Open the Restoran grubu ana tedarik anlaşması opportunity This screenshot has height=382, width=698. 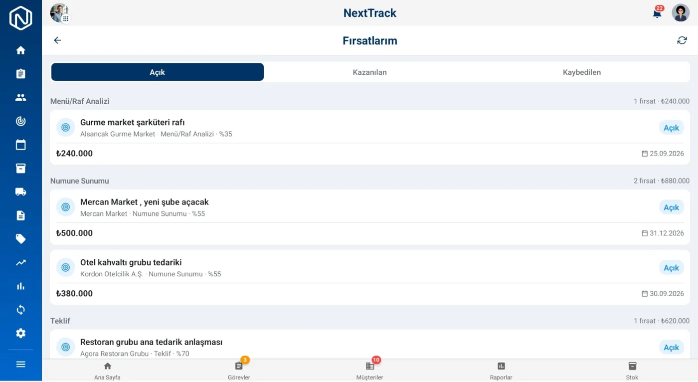tap(370, 344)
